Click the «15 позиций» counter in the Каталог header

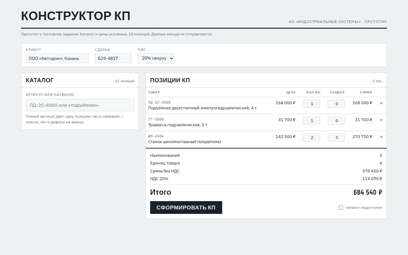tap(125, 81)
